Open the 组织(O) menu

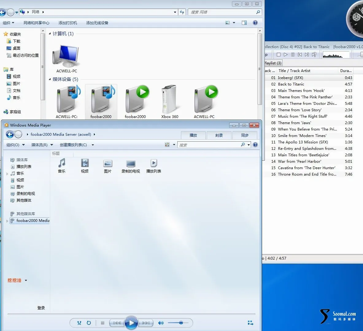[16, 145]
